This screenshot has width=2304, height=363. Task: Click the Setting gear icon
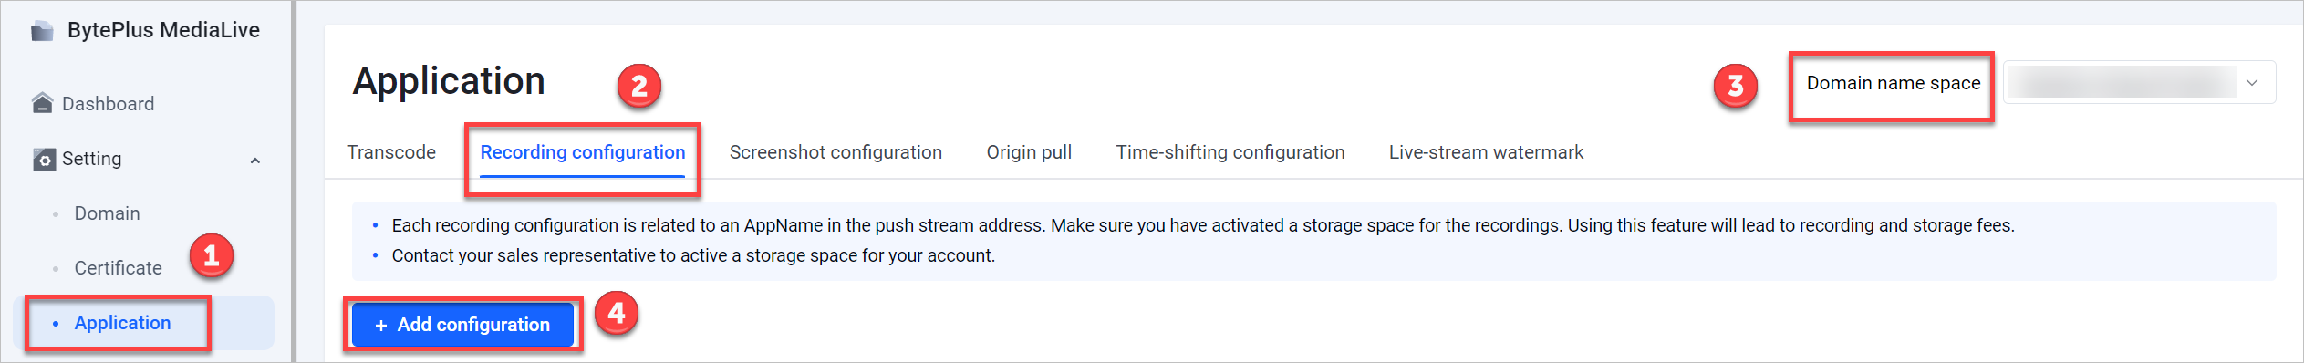coord(44,160)
